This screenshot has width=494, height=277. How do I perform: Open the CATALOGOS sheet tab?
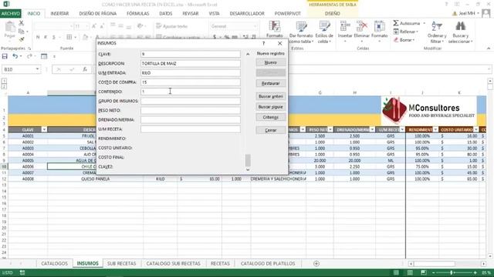pyautogui.click(x=54, y=263)
